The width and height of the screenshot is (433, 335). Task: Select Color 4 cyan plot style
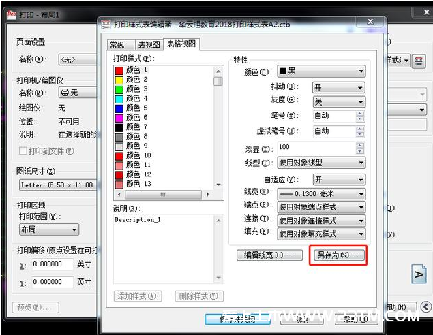(132, 99)
